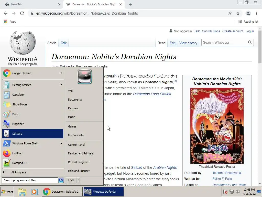Open Default Programs
Viewport: 262px width, 197px height.
coord(79,162)
